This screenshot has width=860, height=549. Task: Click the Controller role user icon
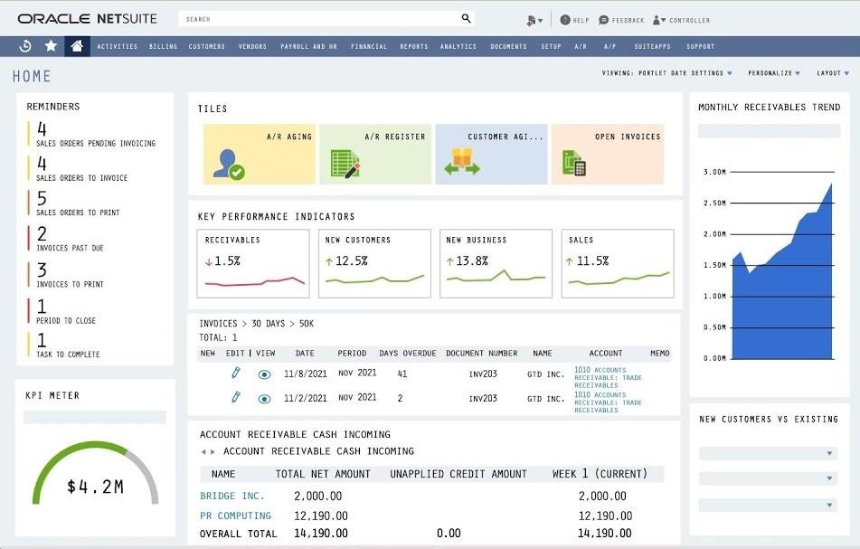click(x=656, y=20)
